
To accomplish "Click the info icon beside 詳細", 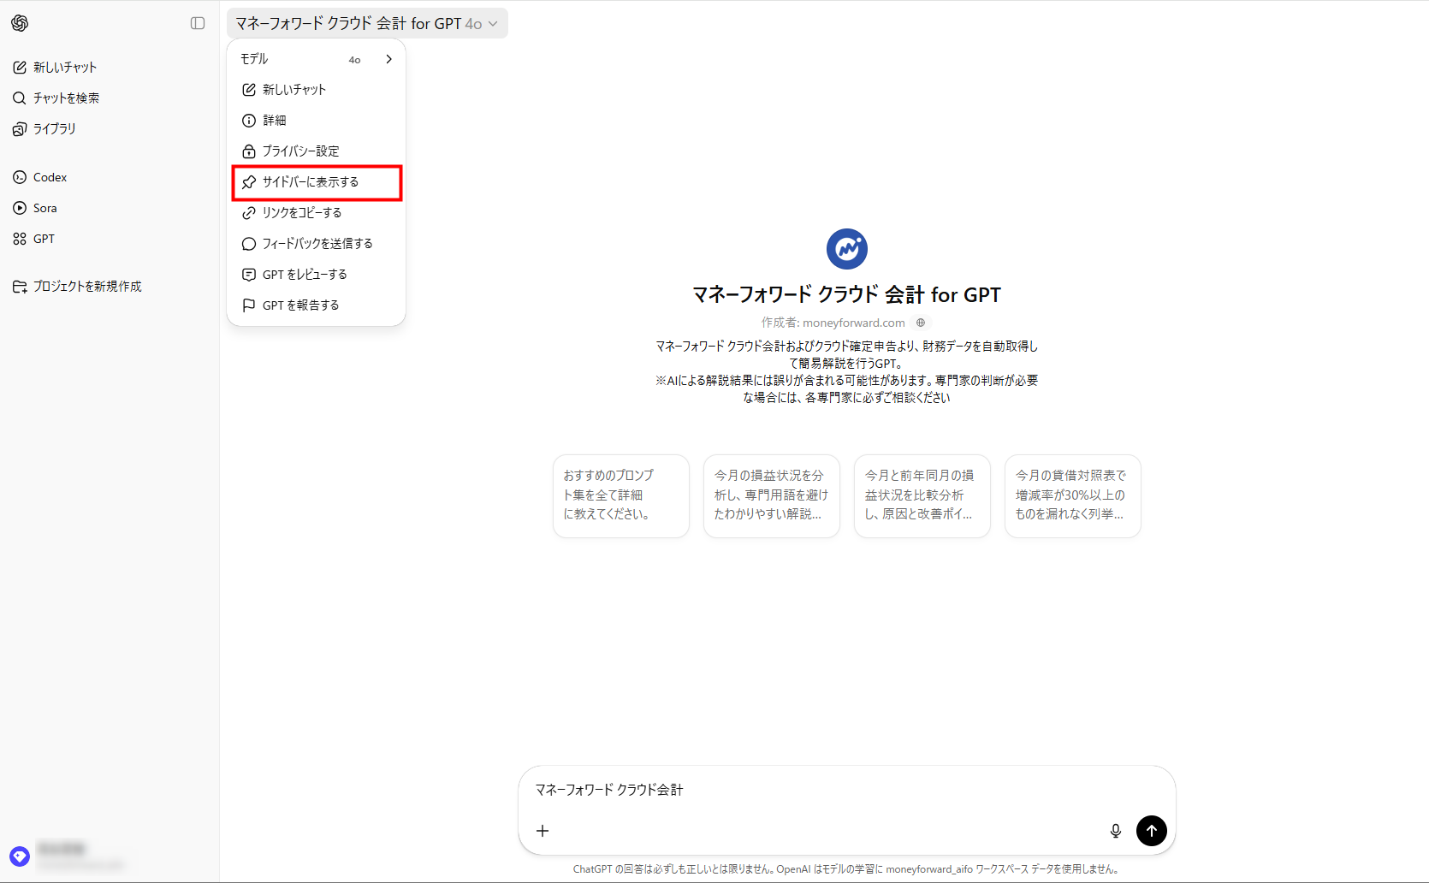I will coord(249,121).
